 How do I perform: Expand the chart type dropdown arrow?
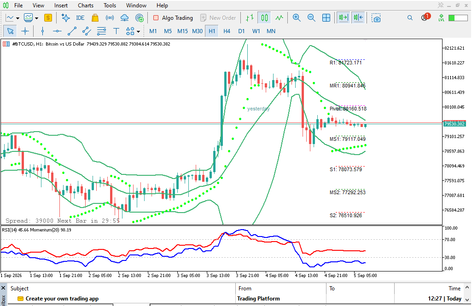coord(18,18)
